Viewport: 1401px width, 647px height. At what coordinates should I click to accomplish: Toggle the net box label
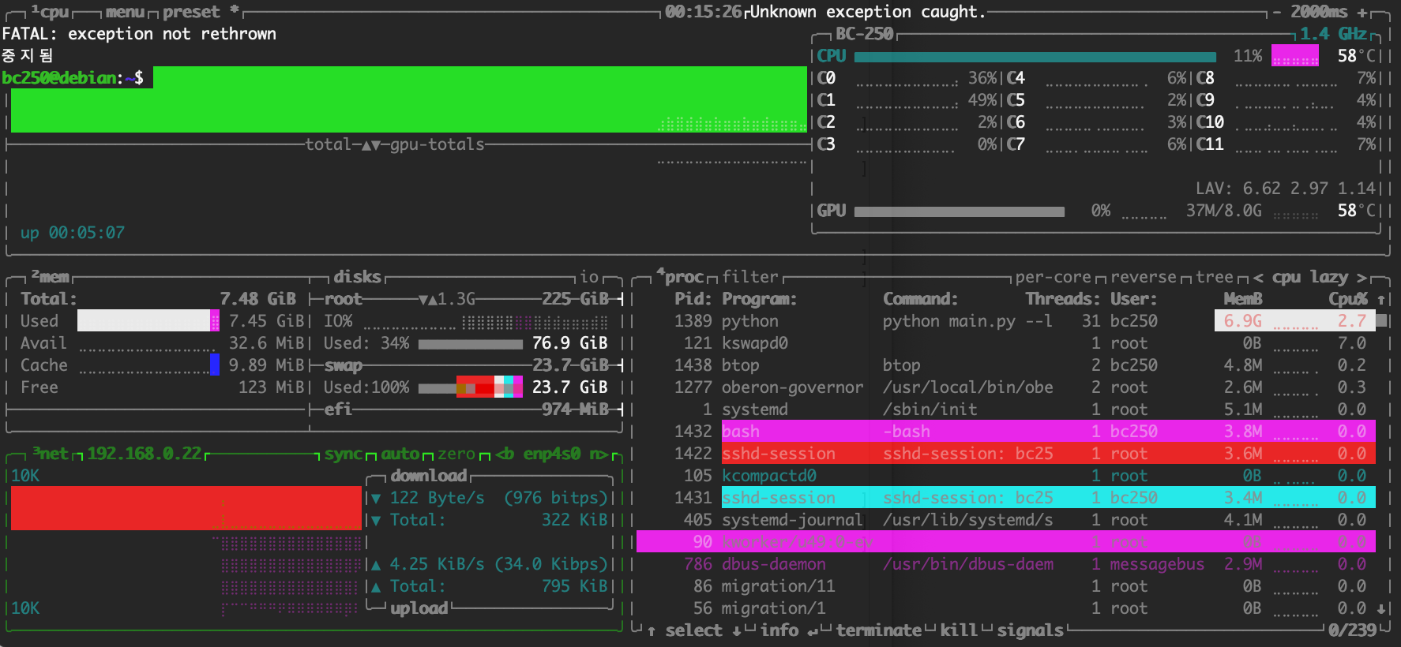pos(51,454)
